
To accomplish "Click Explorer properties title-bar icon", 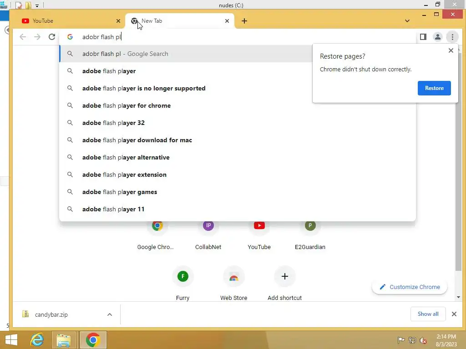I will 19,5.
